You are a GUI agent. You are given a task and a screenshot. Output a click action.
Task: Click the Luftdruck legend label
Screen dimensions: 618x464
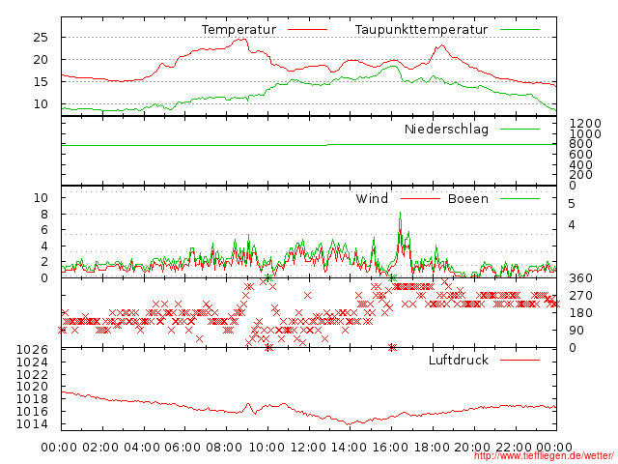459,360
